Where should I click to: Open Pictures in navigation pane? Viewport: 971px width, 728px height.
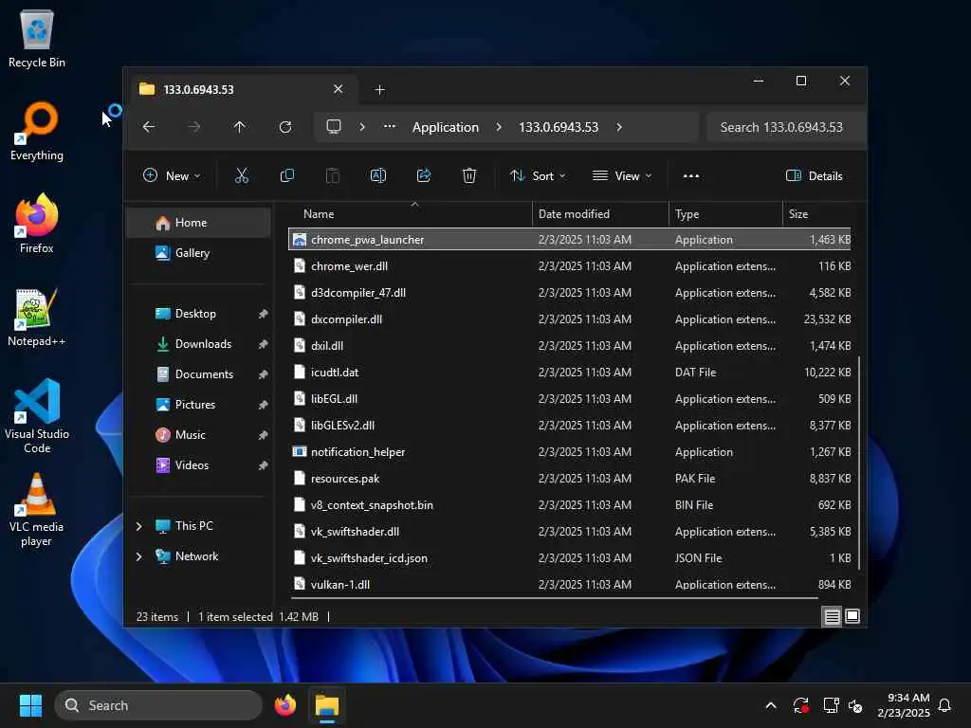198,405
